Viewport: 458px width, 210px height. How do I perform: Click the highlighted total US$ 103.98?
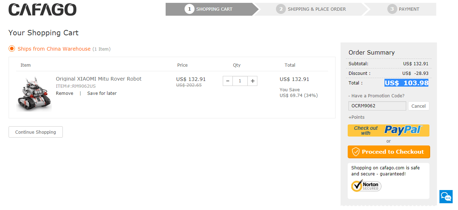click(x=406, y=83)
